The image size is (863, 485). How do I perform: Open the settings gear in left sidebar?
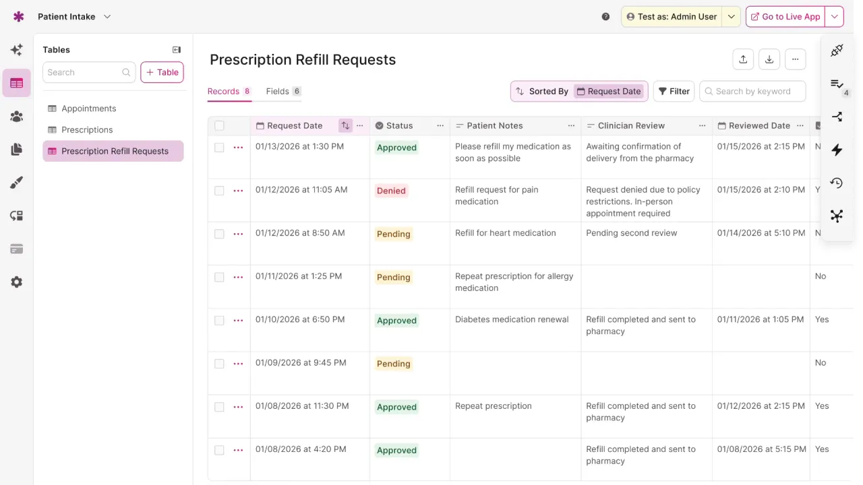pyautogui.click(x=17, y=282)
